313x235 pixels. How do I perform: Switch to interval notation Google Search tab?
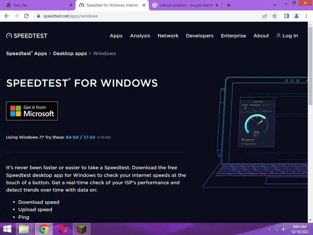point(185,5)
